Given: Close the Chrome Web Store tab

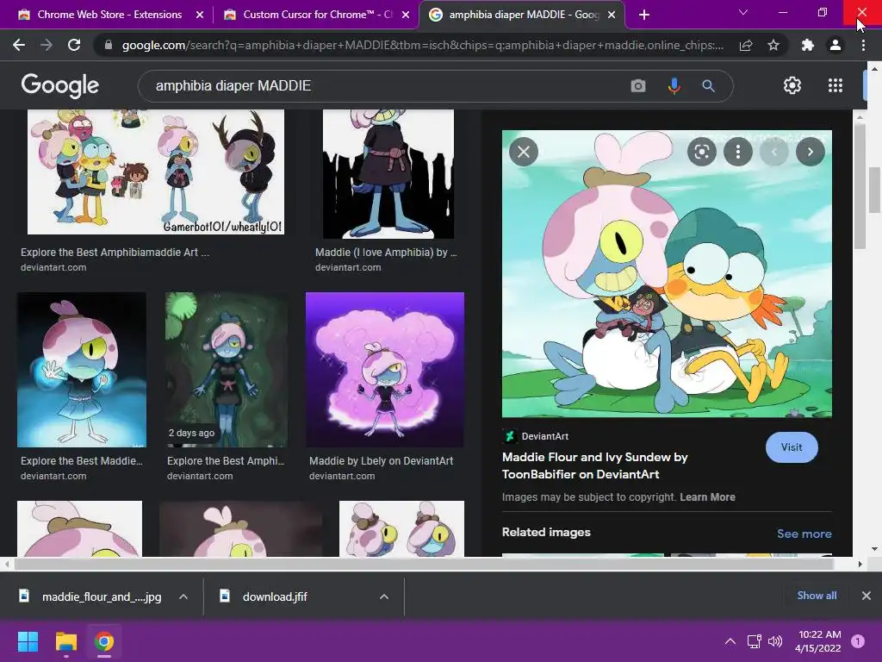Looking at the screenshot, I should click(x=200, y=15).
